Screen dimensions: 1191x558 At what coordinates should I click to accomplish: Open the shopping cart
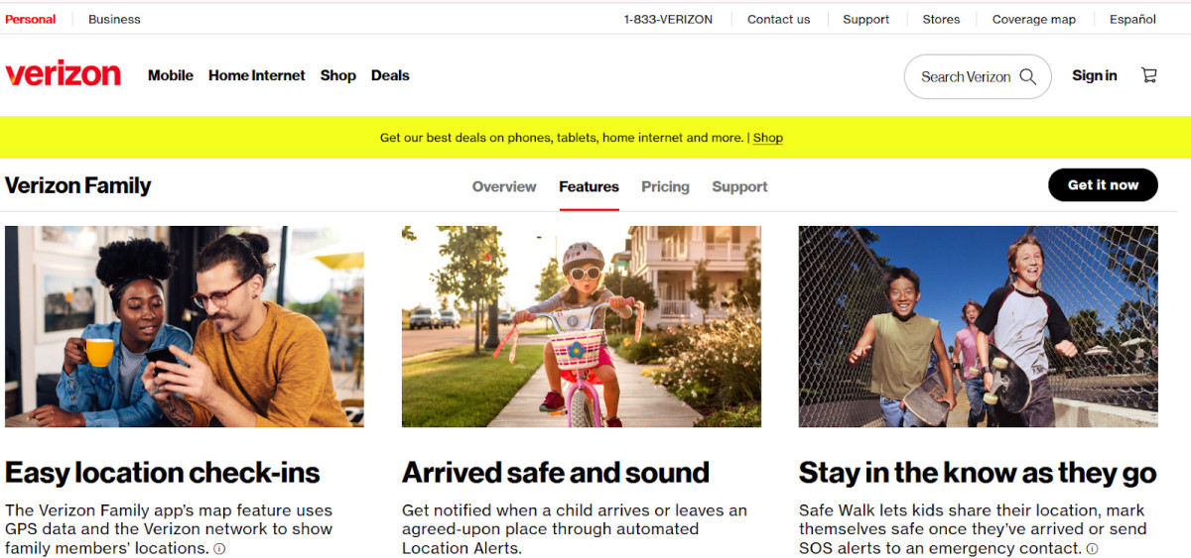coord(1149,75)
